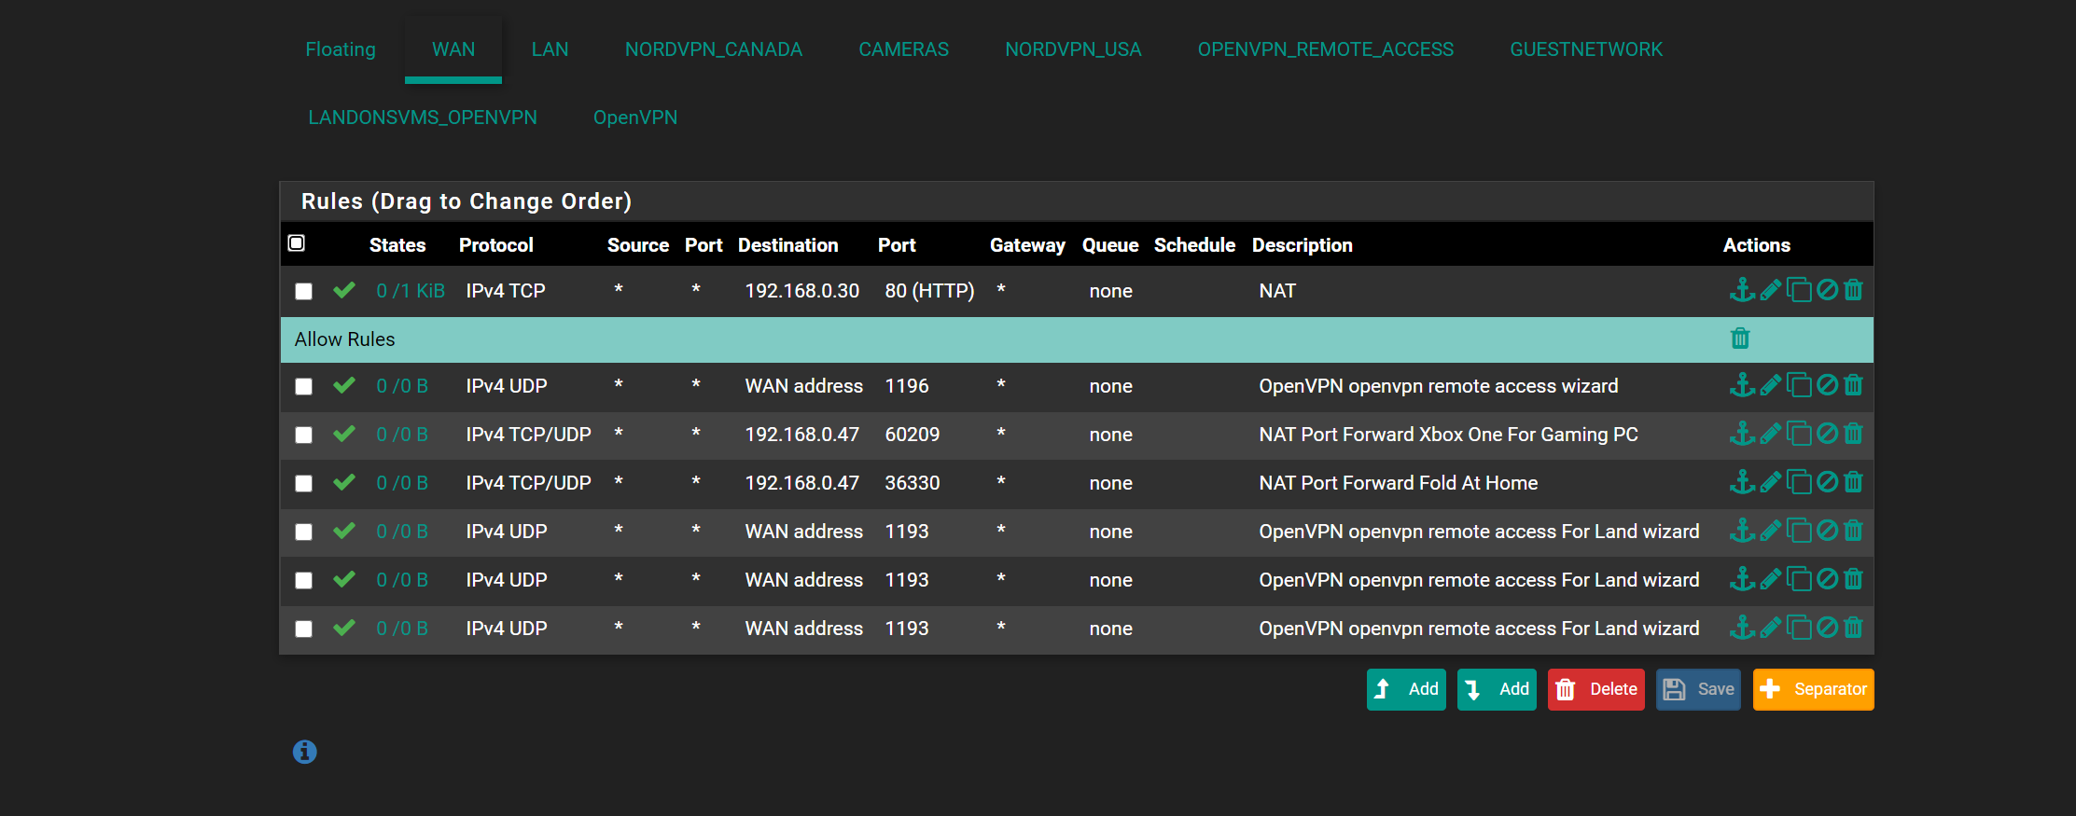Disable the Fold At Home rule
Viewport: 2076px width, 816px height.
pyautogui.click(x=1827, y=482)
